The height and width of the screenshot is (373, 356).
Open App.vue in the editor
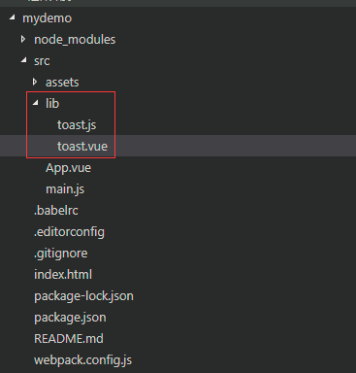point(68,168)
